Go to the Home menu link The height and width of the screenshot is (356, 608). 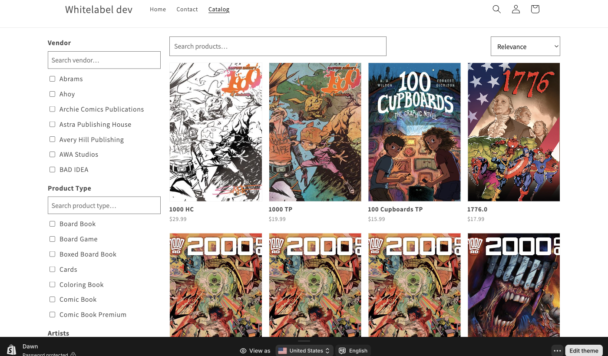pos(158,9)
